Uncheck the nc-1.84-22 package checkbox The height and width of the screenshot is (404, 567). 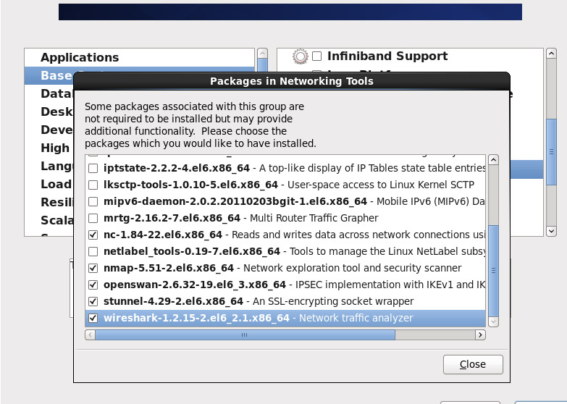tap(93, 235)
